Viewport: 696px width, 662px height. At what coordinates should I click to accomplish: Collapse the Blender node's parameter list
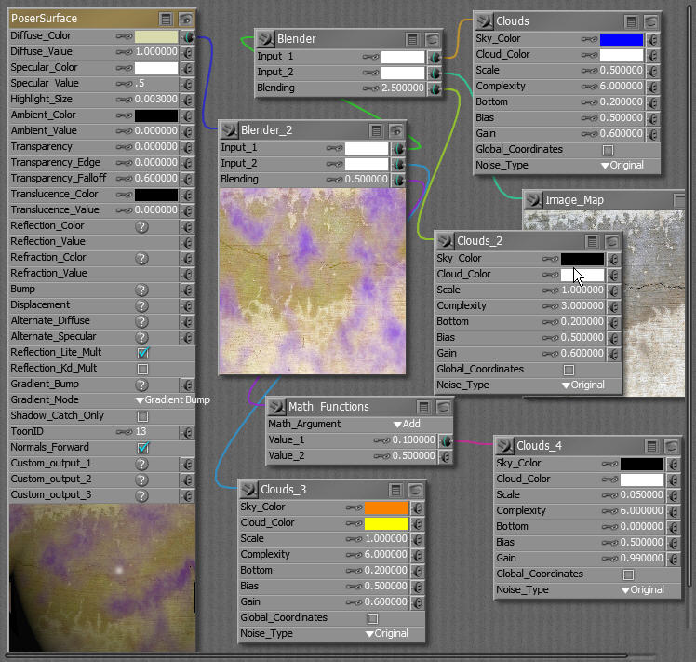(x=412, y=40)
